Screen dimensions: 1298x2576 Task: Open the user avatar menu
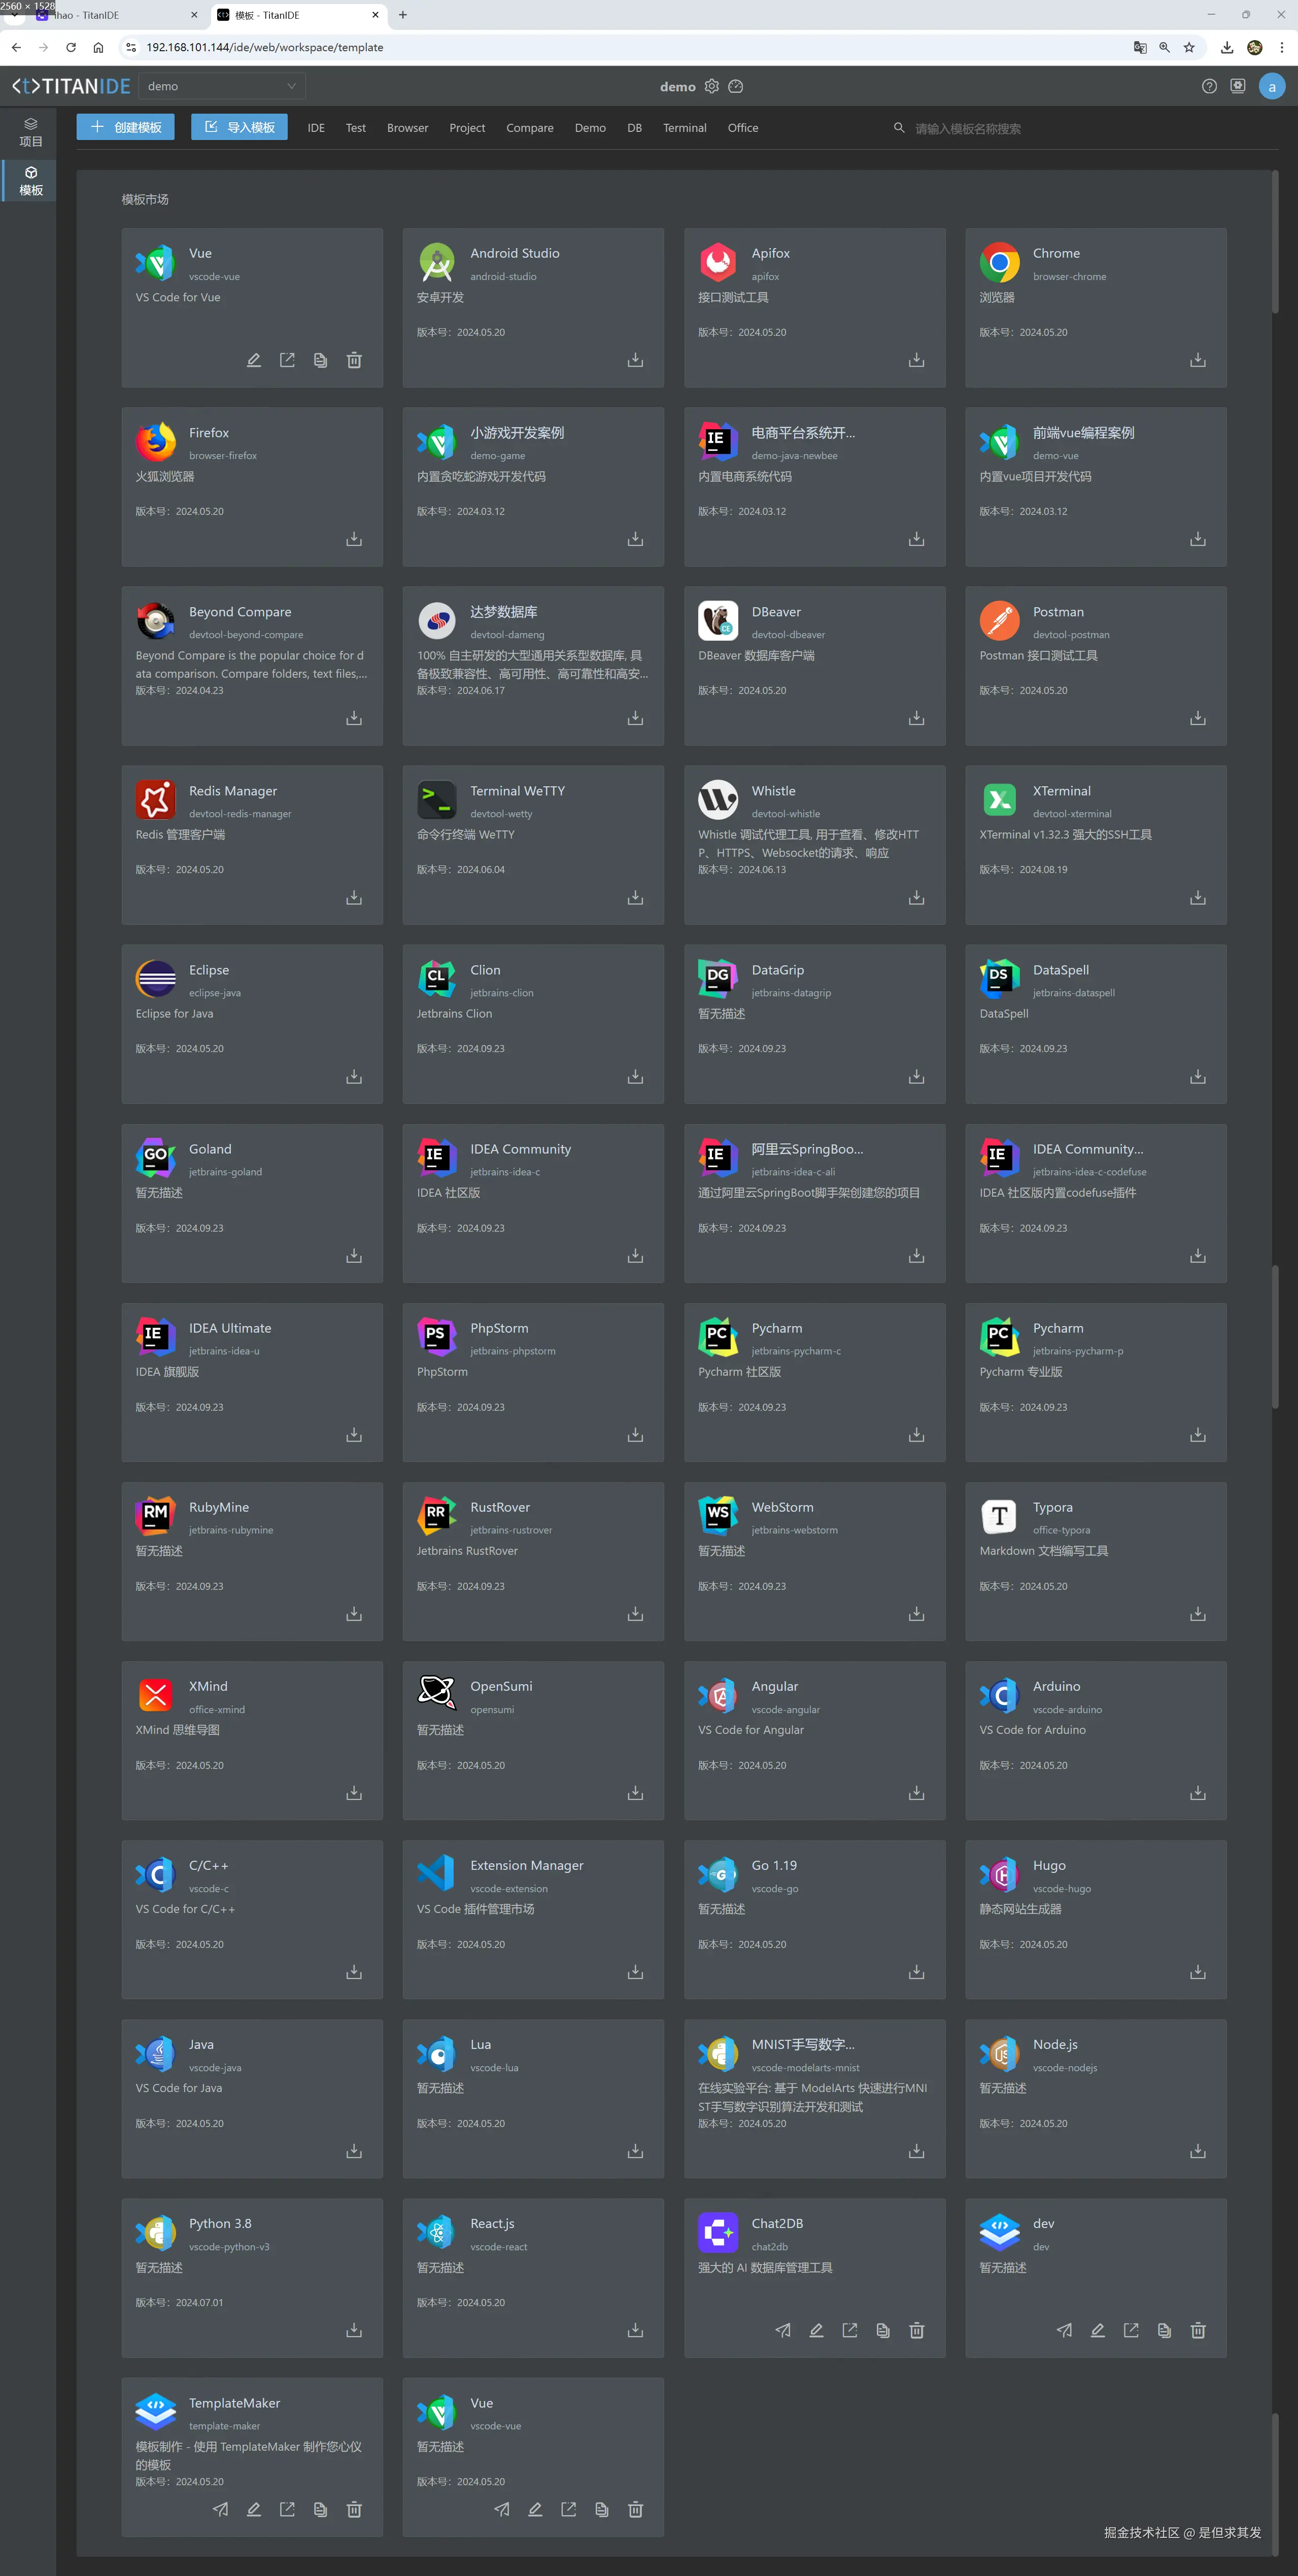click(x=1271, y=86)
